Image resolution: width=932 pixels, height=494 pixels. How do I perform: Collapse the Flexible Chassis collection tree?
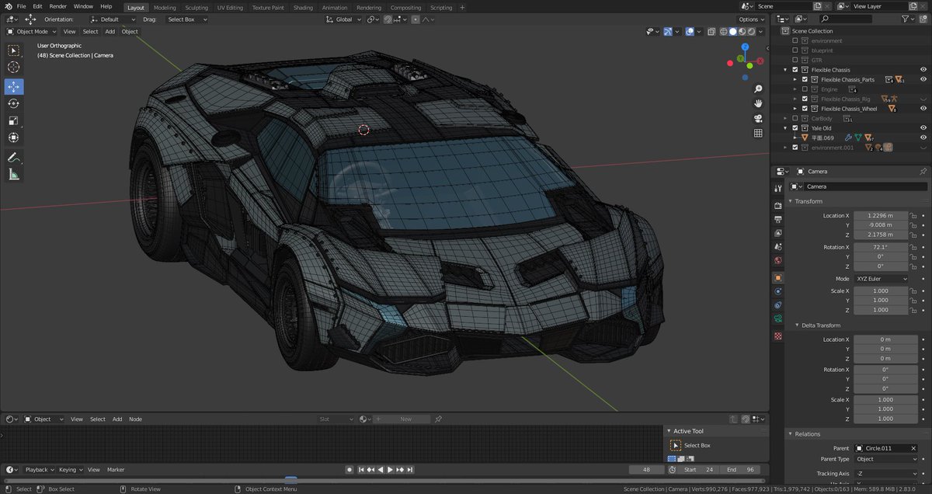785,70
